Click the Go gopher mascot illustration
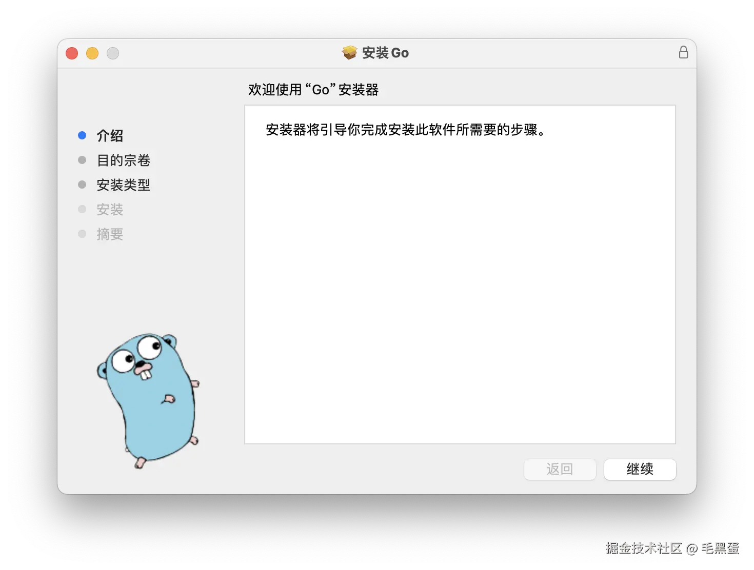This screenshot has width=754, height=570. pos(149,400)
